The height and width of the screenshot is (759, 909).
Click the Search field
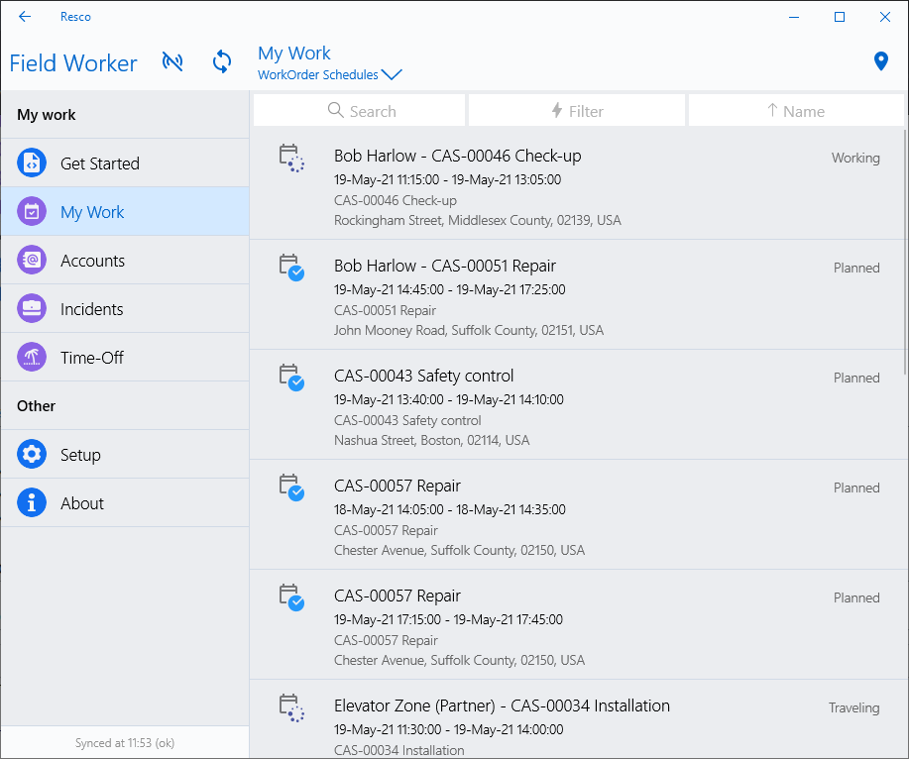360,110
